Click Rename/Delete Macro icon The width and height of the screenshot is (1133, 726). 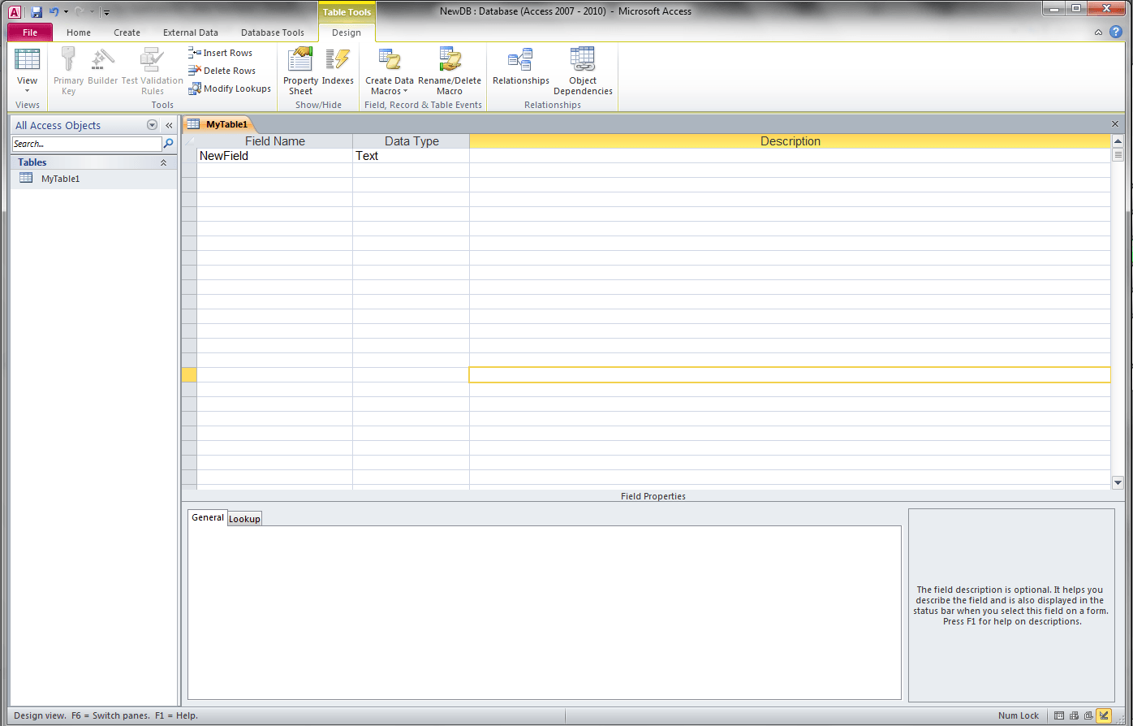(x=450, y=60)
